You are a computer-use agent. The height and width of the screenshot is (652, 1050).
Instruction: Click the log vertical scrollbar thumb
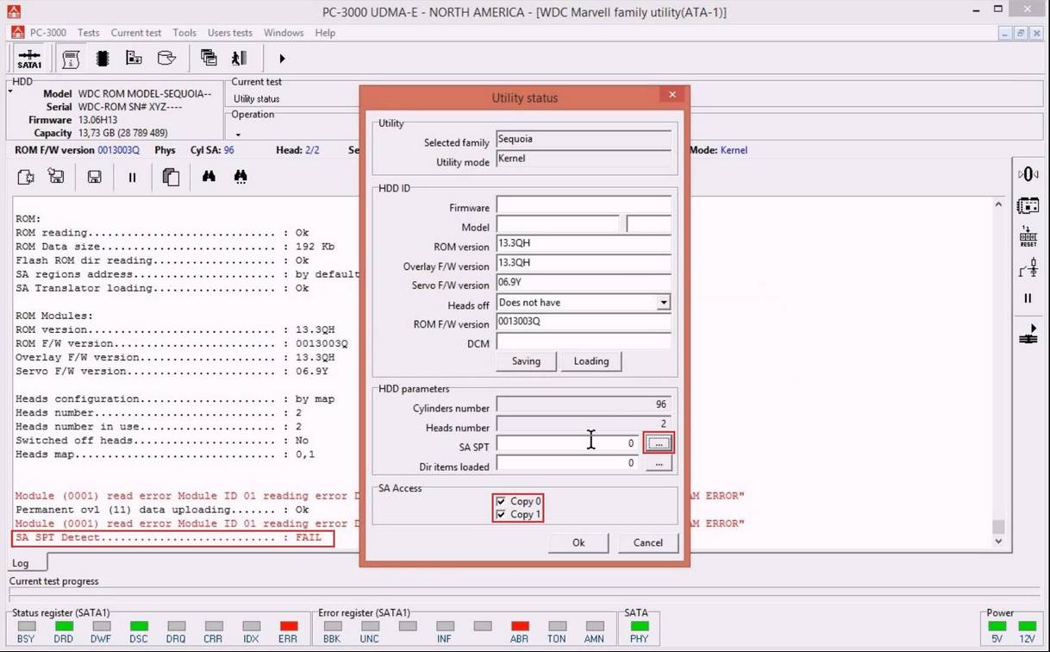click(998, 526)
